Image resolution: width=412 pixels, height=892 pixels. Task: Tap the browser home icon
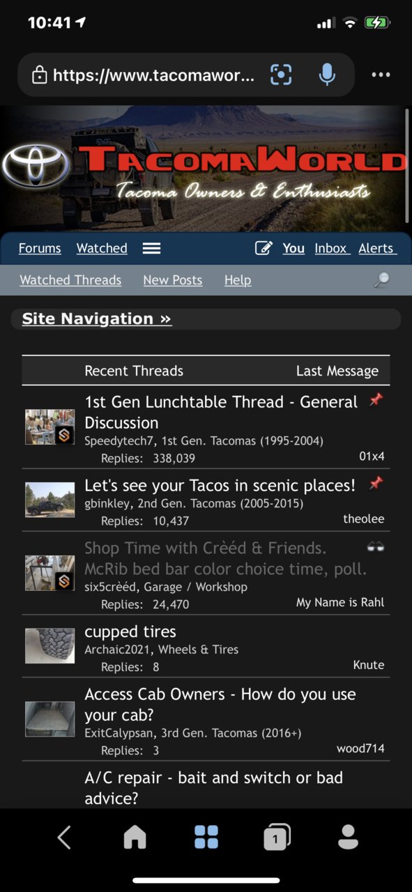tap(135, 837)
